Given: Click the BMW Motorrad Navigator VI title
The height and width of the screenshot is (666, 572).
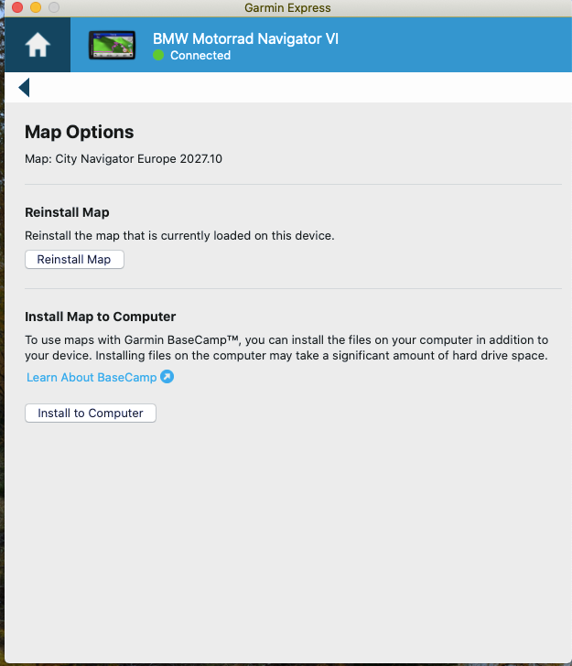Looking at the screenshot, I should tap(245, 38).
